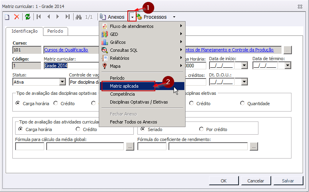Viewport: 309px width, 192px height.
Task: Click the Matriz curricular name field
Action: point(70,66)
